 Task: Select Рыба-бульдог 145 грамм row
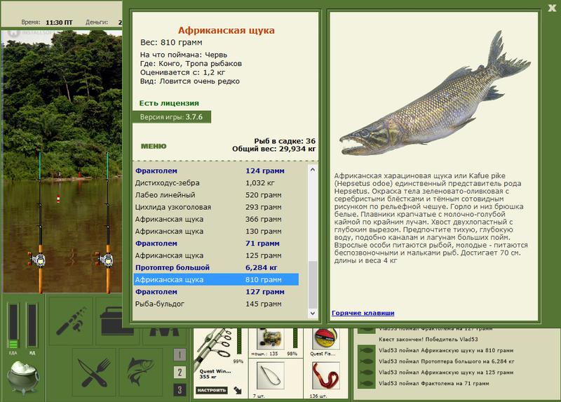click(216, 304)
